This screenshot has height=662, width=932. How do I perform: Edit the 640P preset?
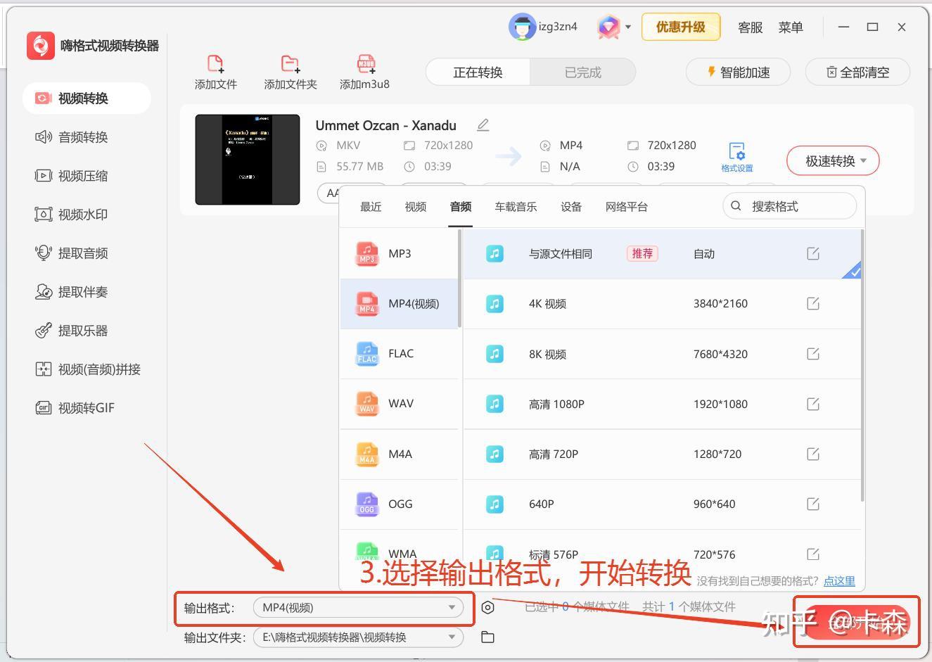(813, 504)
